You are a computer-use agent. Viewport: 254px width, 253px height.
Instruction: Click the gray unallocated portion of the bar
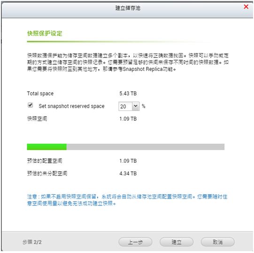point(145,147)
